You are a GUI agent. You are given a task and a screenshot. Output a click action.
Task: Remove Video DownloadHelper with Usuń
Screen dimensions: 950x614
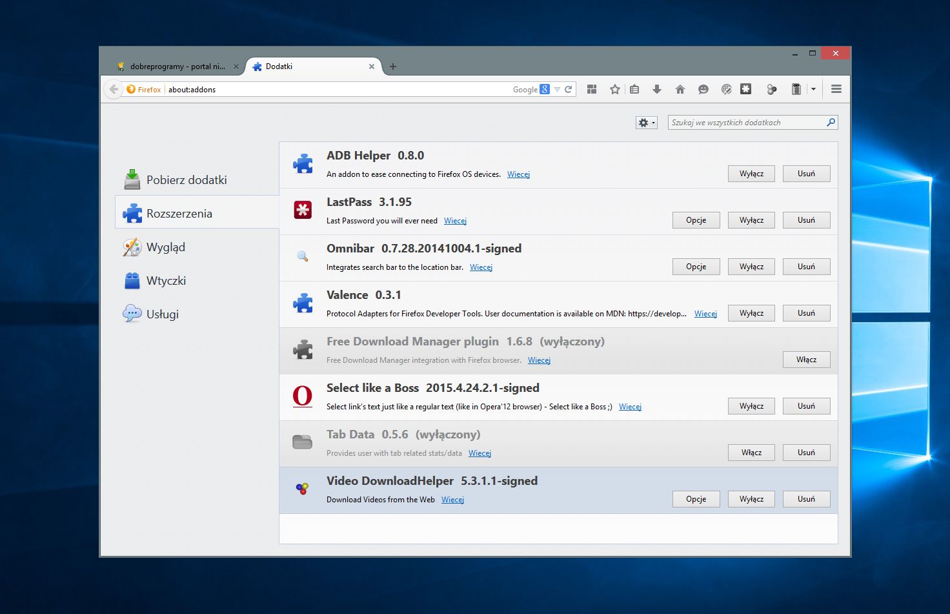pyautogui.click(x=806, y=499)
